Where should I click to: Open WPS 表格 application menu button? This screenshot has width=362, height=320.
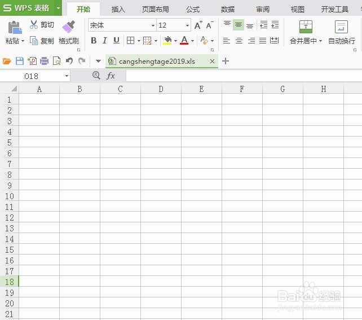click(27, 8)
